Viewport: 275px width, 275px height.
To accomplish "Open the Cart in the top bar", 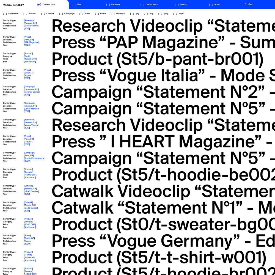I will (248, 4).
